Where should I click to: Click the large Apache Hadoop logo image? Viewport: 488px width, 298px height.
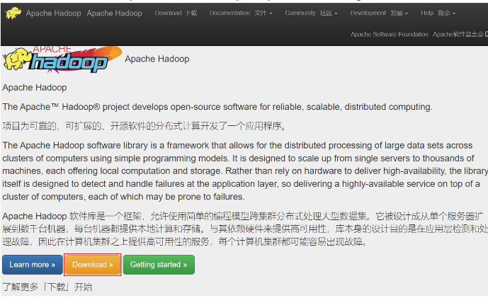tap(62, 59)
